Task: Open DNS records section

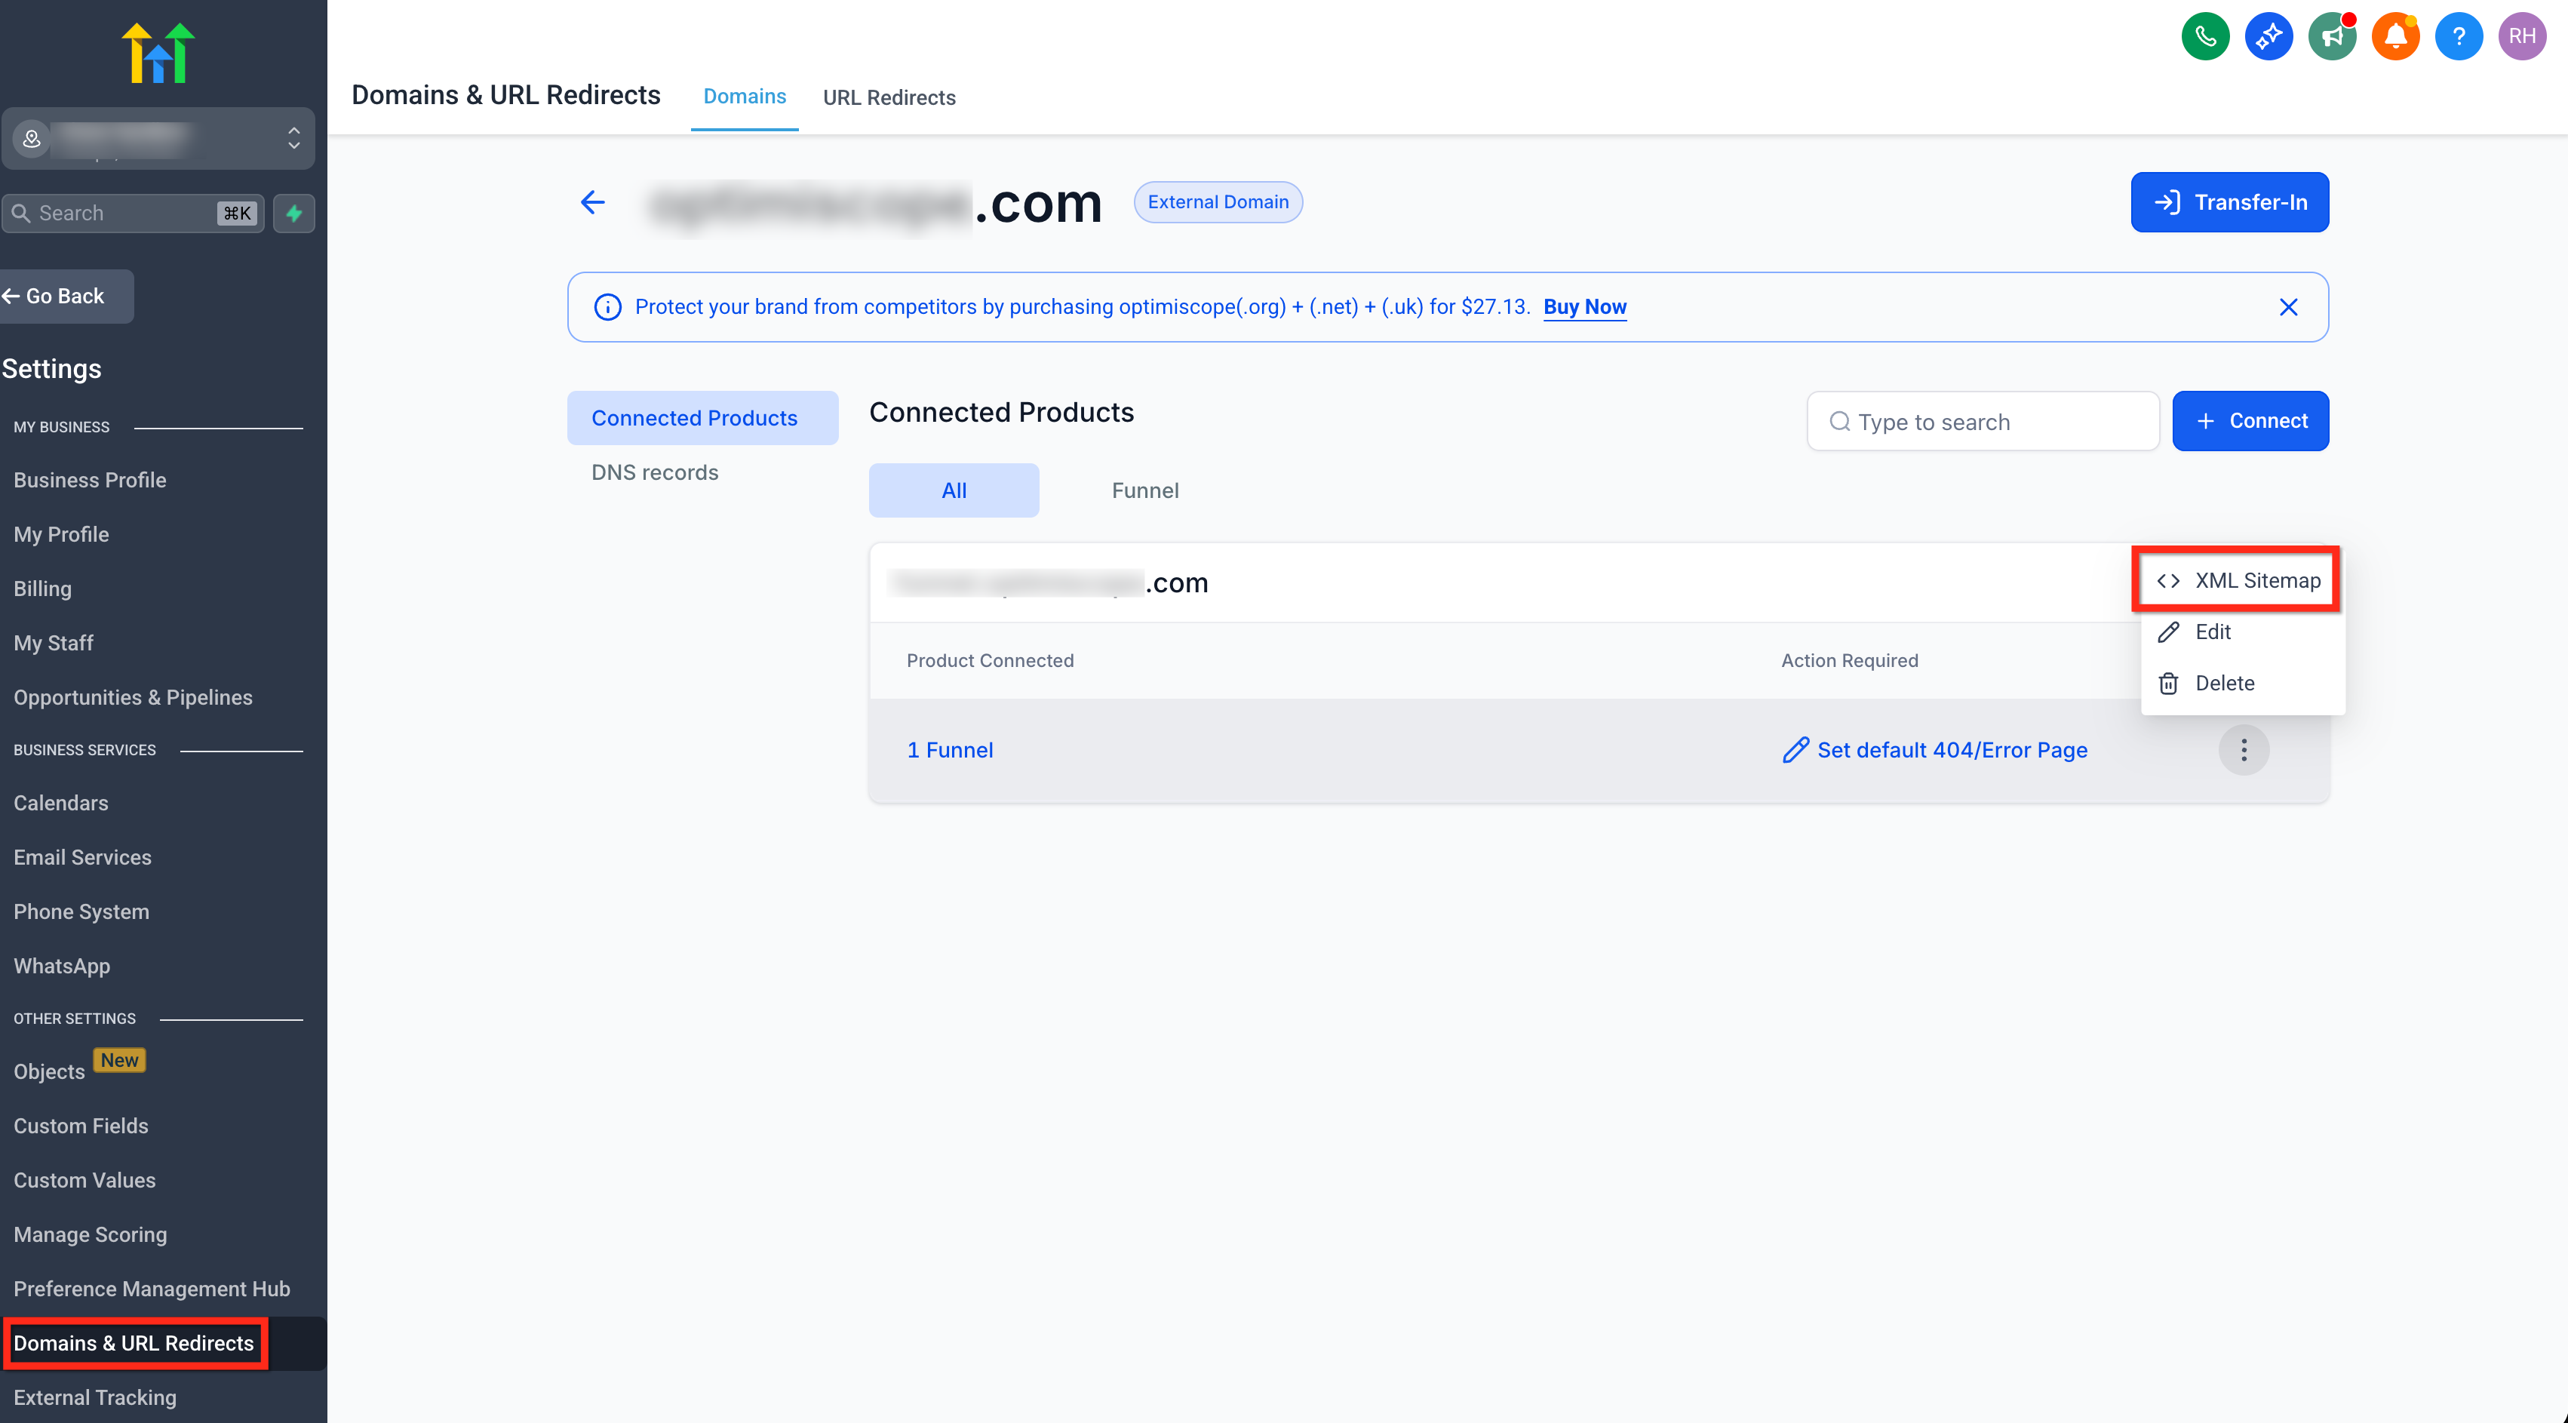Action: 654,472
